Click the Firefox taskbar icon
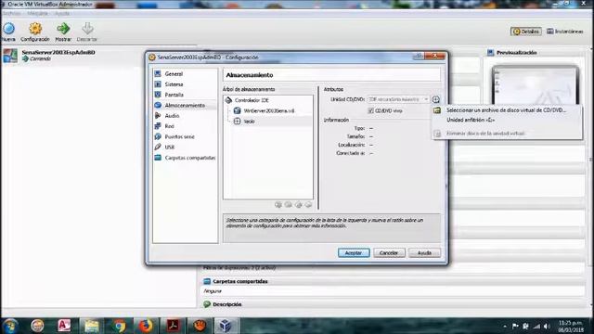 (x=146, y=326)
